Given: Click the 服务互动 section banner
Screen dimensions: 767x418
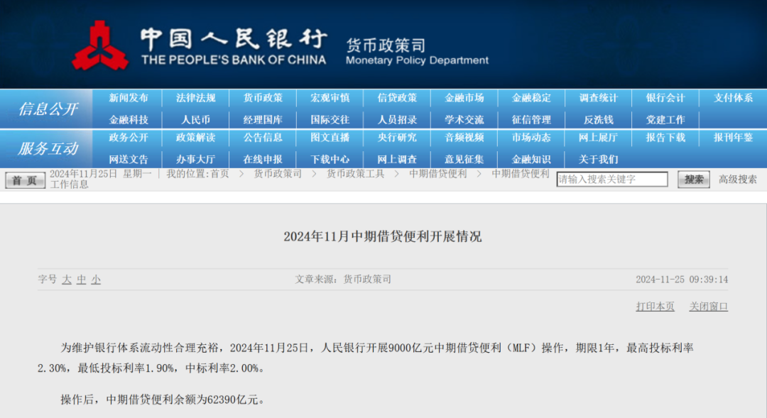Looking at the screenshot, I should click(x=48, y=148).
